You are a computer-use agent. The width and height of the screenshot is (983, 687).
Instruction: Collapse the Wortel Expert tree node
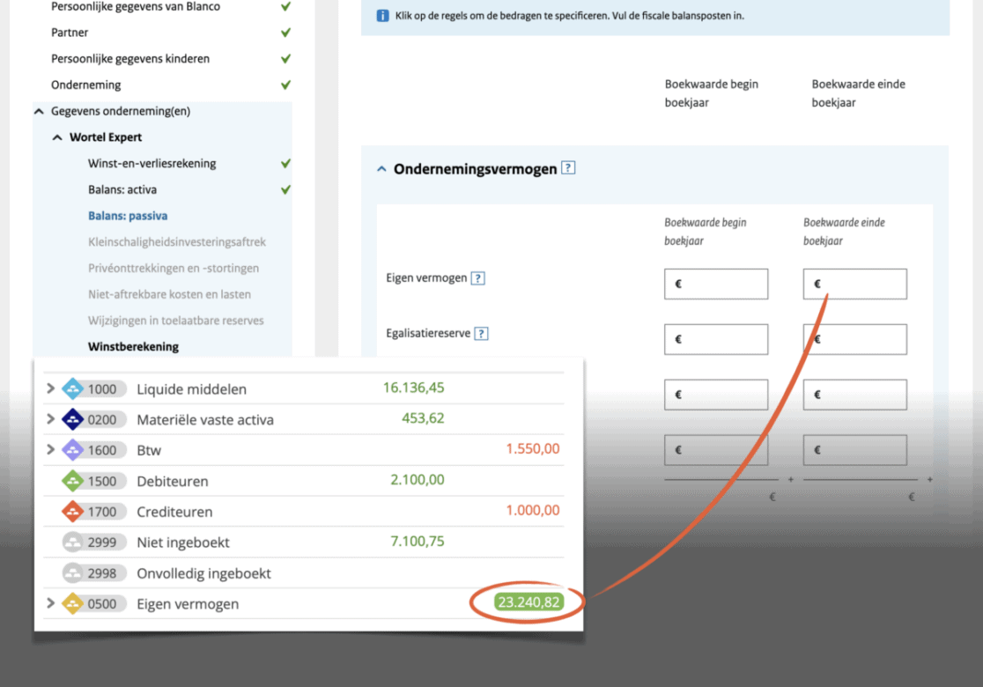pyautogui.click(x=57, y=137)
